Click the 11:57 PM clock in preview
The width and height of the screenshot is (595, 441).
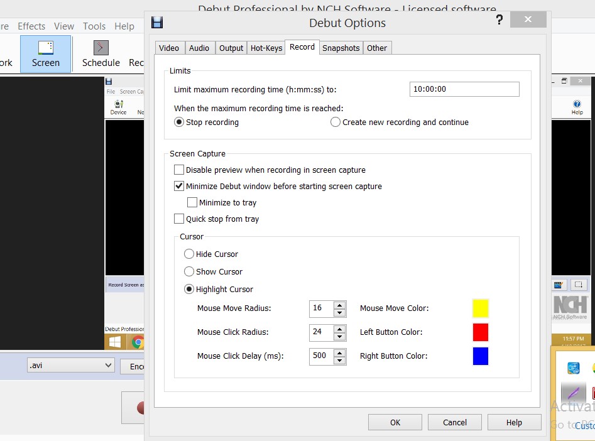(x=573, y=338)
